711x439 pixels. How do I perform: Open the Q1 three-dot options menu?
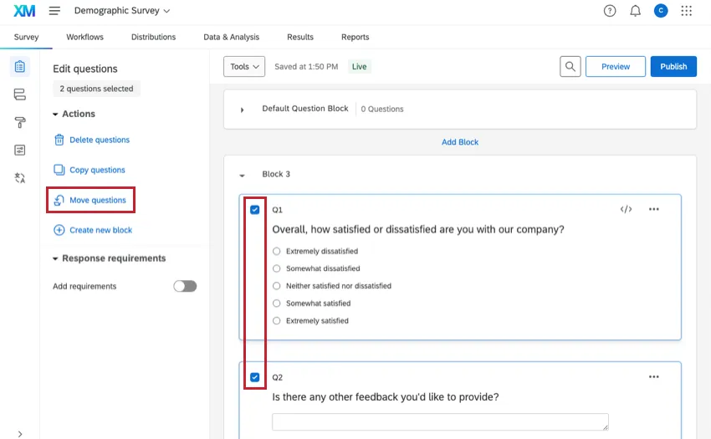tap(654, 209)
